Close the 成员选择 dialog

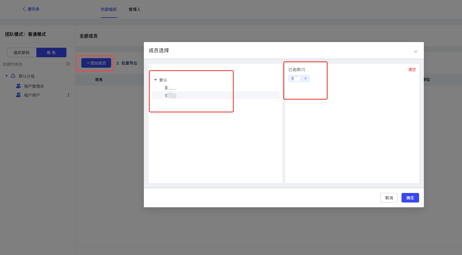[x=416, y=52]
